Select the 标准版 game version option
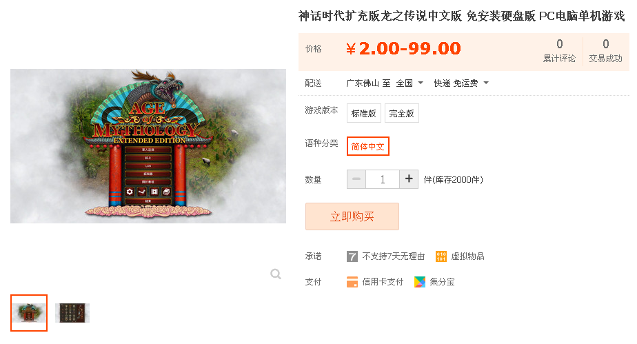637x344 pixels. (x=363, y=113)
